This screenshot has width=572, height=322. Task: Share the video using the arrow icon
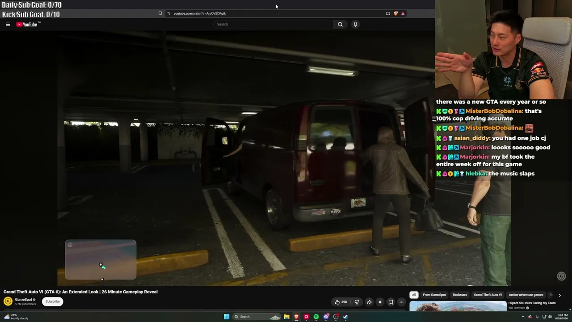(x=369, y=302)
